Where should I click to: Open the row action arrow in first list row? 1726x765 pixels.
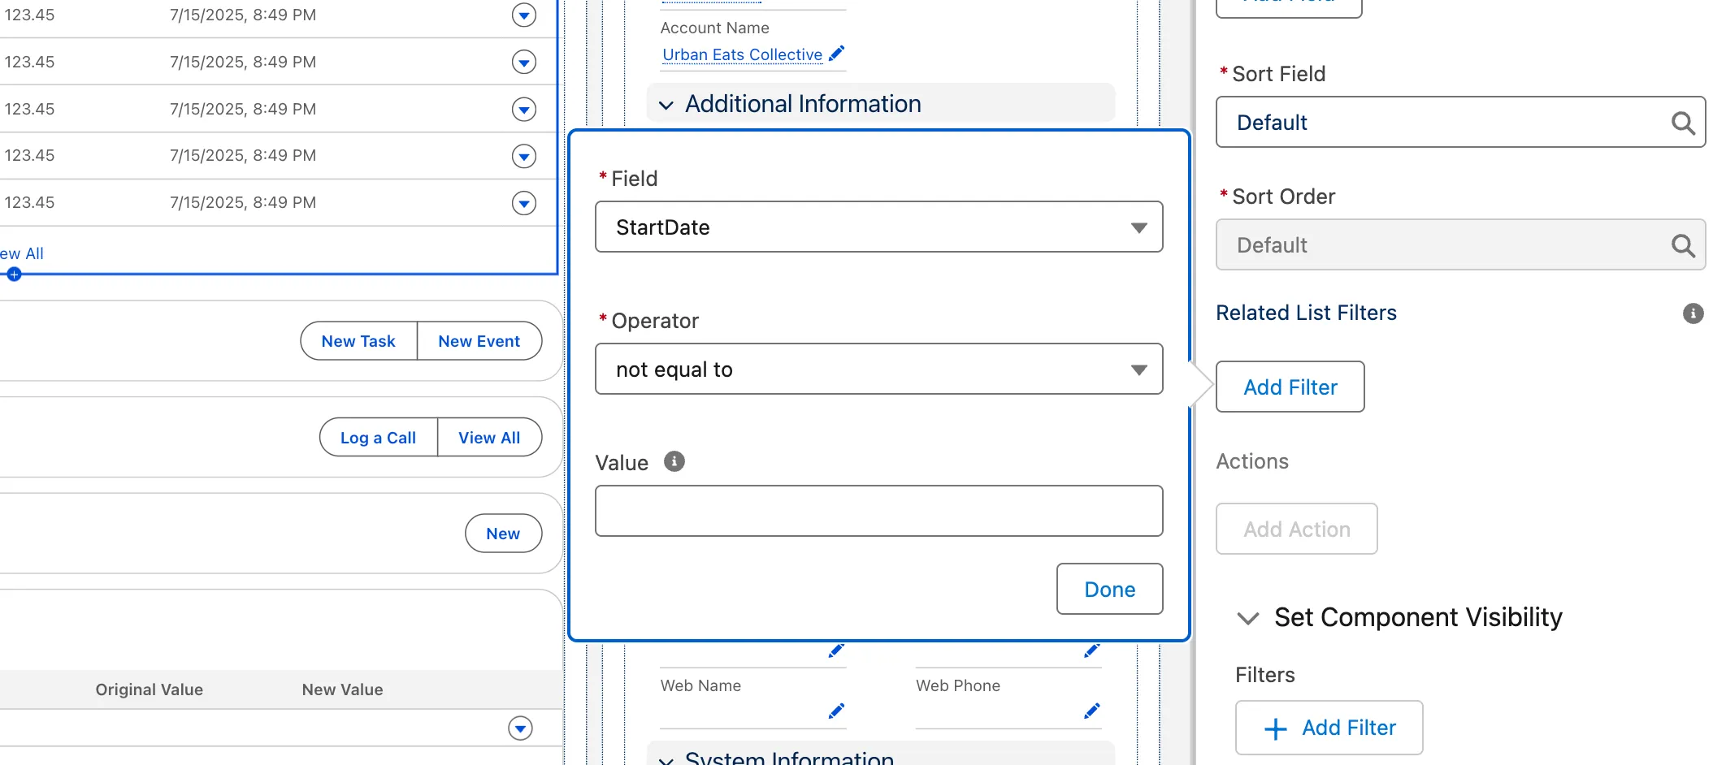(524, 15)
